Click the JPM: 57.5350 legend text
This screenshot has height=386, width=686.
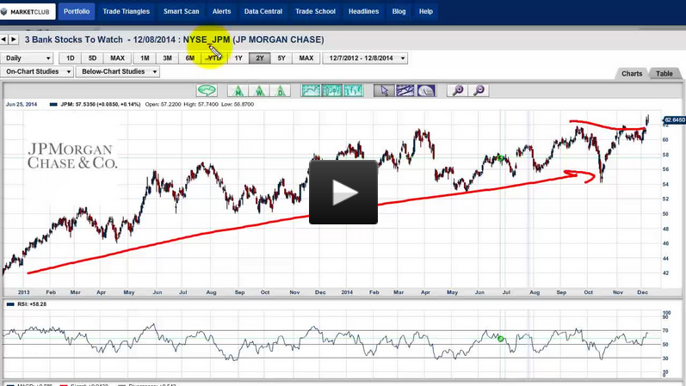coord(101,105)
